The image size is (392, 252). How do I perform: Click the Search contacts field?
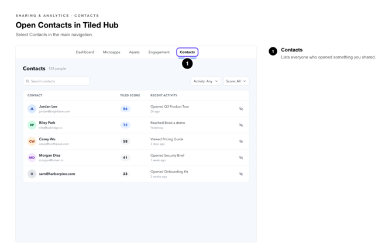pos(56,81)
